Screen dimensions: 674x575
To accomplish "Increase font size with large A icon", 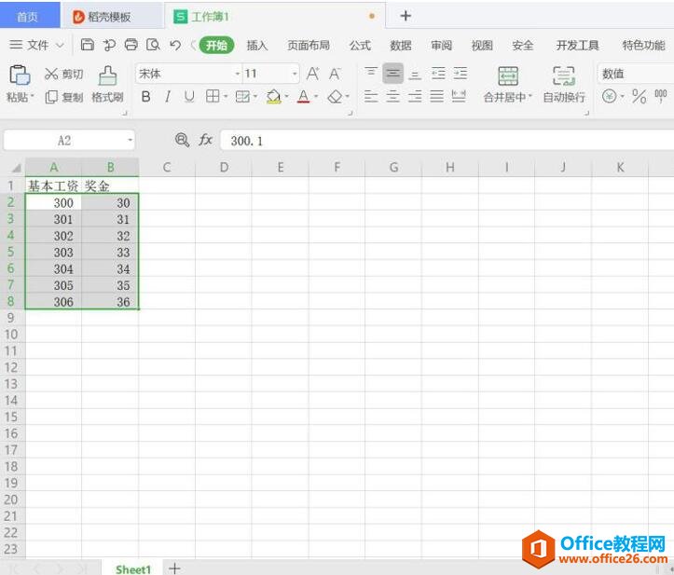I will [312, 74].
